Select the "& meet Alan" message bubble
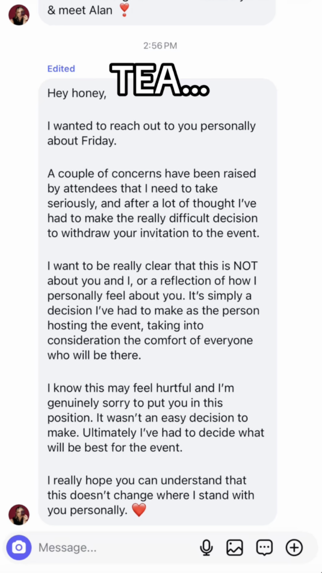 pos(157,13)
